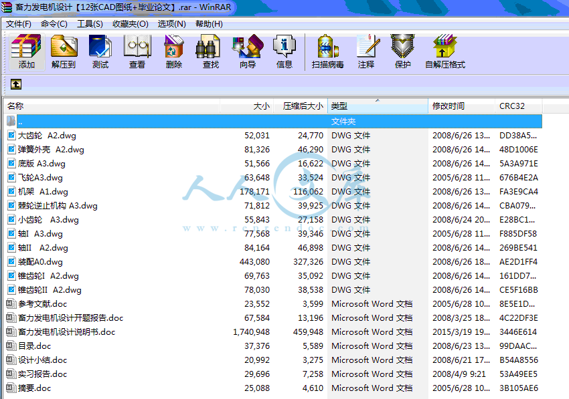The width and height of the screenshot is (569, 399).
Task: Open the Help (帮助) menu
Action: point(209,24)
